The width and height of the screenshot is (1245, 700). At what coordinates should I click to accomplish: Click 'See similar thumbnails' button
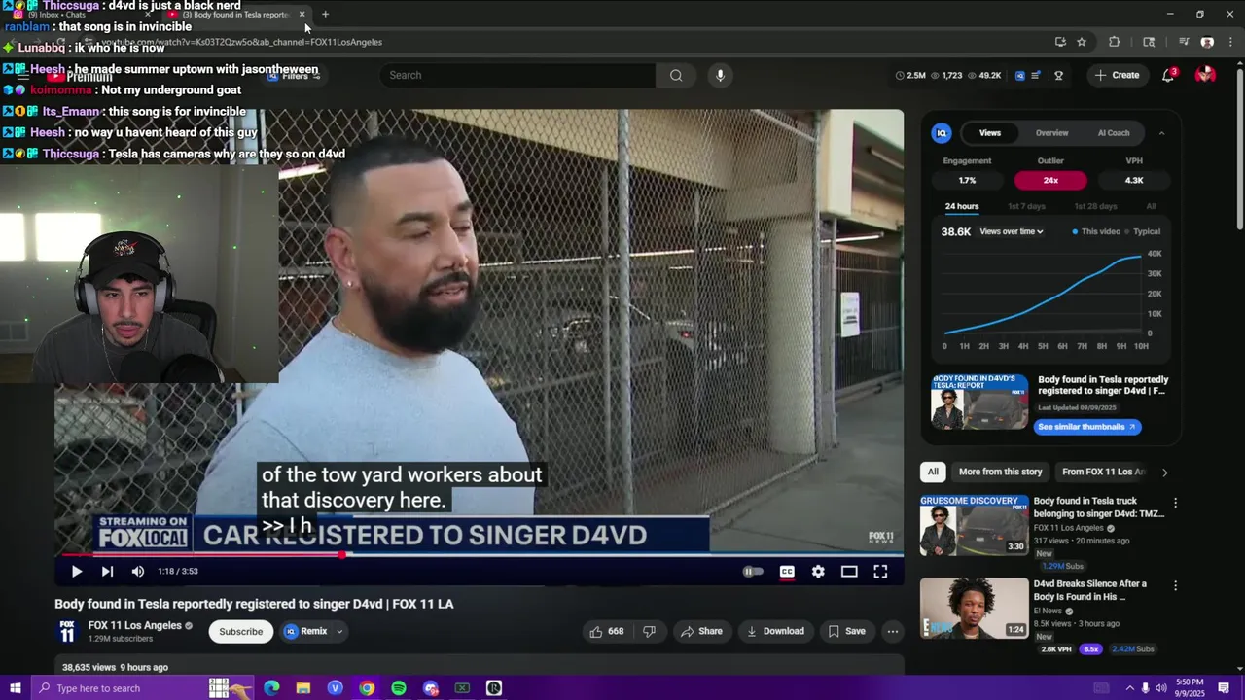(1086, 427)
